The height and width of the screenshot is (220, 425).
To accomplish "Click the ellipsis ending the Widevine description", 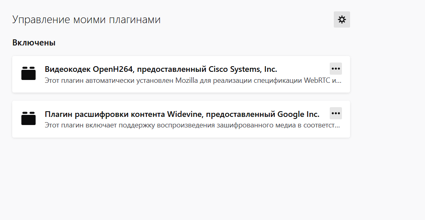I will pos(337,127).
